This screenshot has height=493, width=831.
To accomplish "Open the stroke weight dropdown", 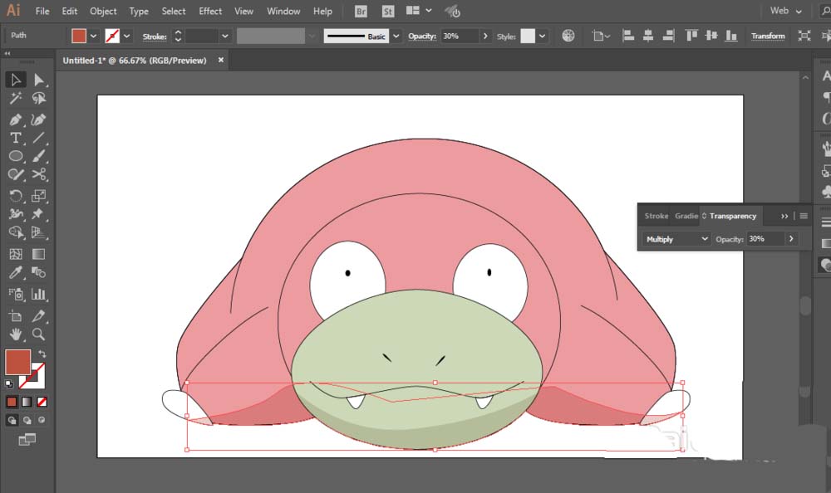I will pos(224,36).
